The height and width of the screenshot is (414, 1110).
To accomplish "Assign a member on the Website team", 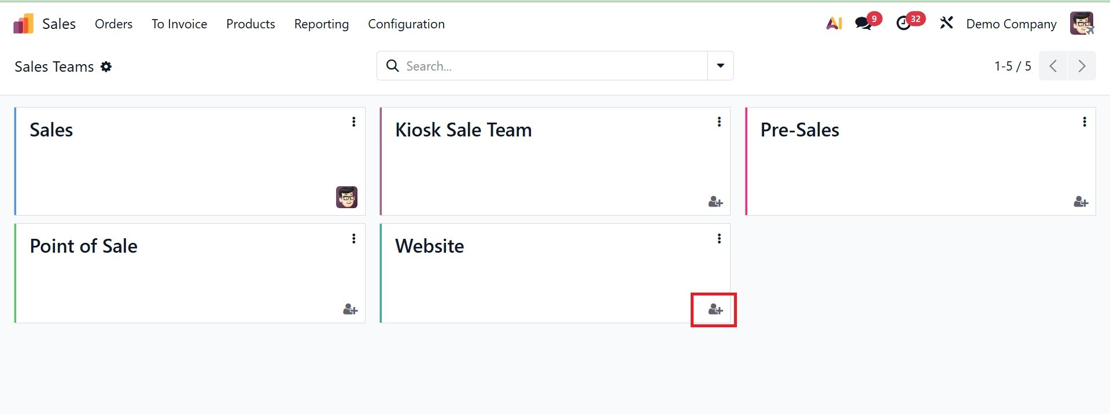I will tap(715, 310).
